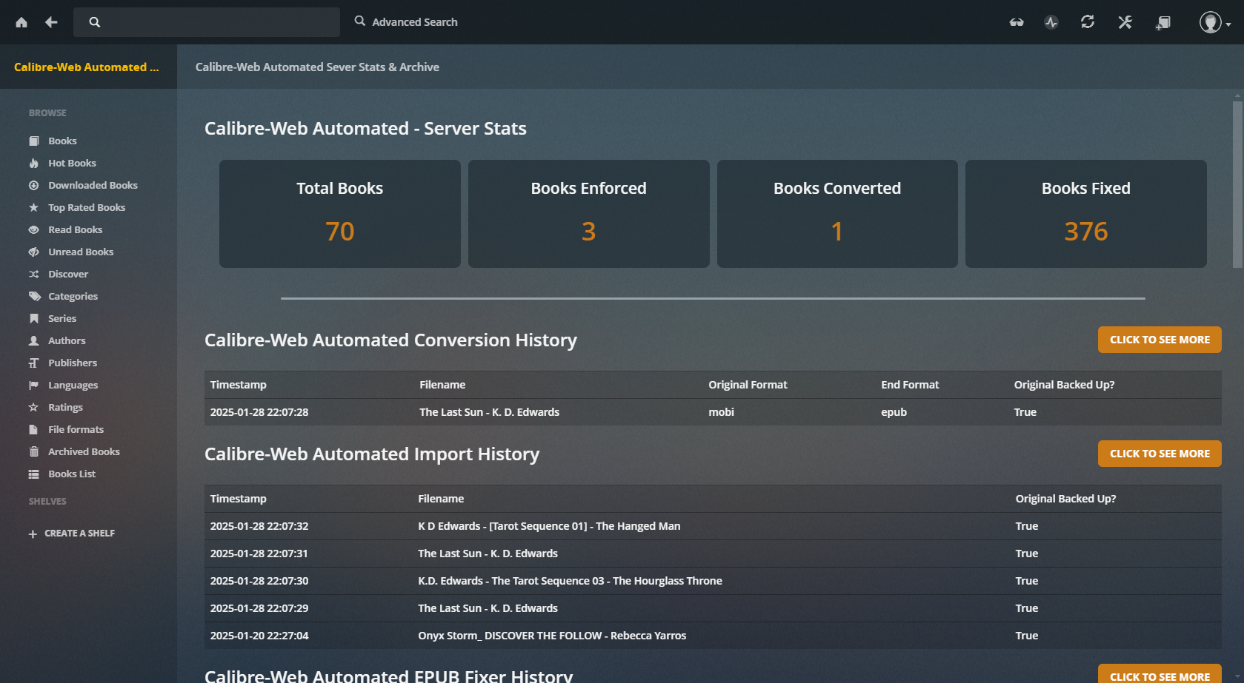
Task: Click the 'Calibre-Web Automated Conversion History' heading
Action: pos(390,340)
